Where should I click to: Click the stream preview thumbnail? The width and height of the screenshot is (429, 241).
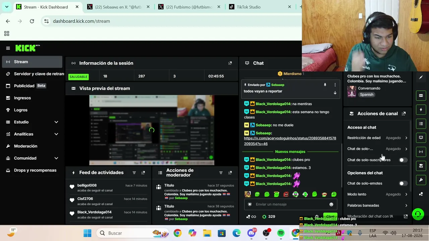pos(151,130)
